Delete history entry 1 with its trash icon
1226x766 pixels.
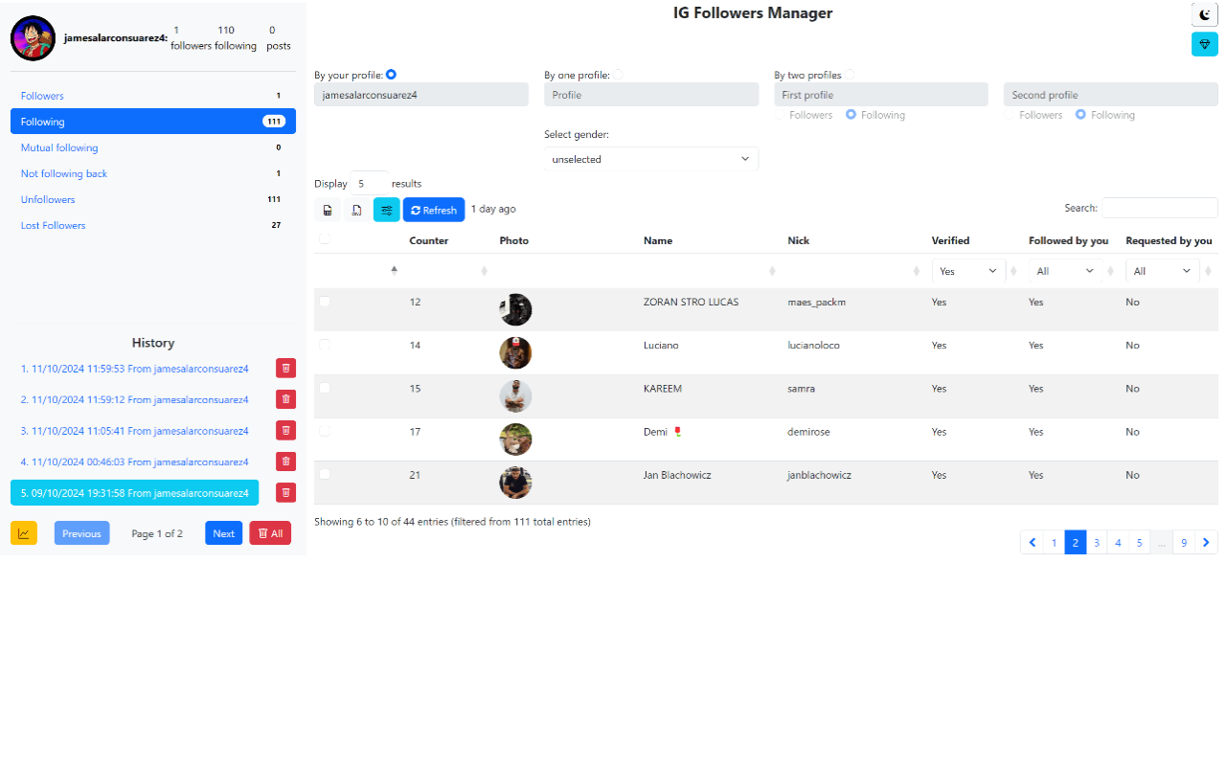[x=285, y=367]
